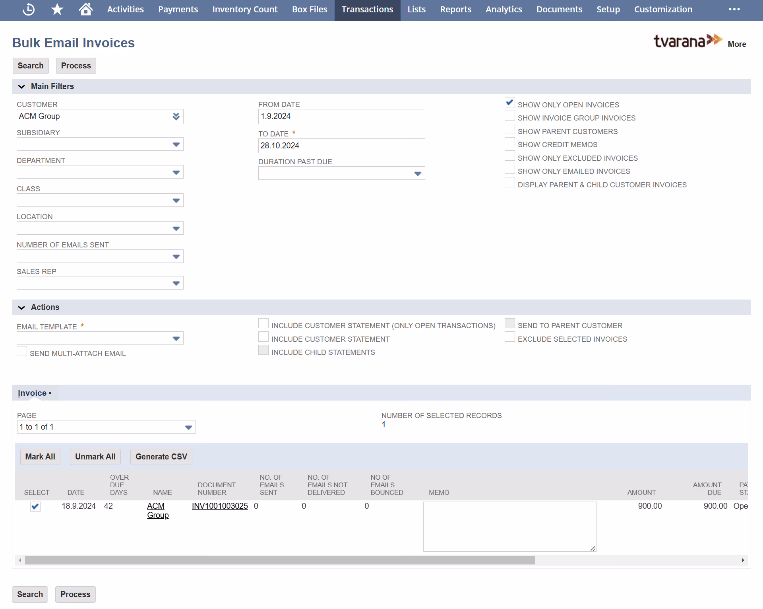The height and width of the screenshot is (609, 763).
Task: Open the Class dropdown
Action: pyautogui.click(x=176, y=200)
